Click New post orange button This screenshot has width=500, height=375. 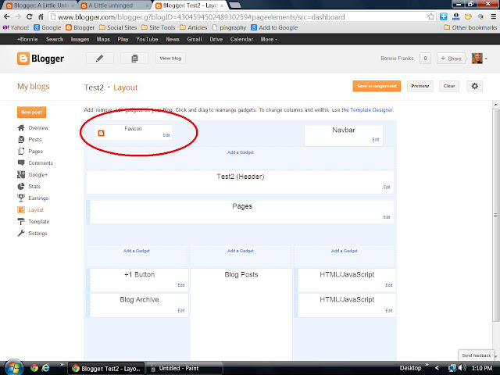[x=31, y=112]
